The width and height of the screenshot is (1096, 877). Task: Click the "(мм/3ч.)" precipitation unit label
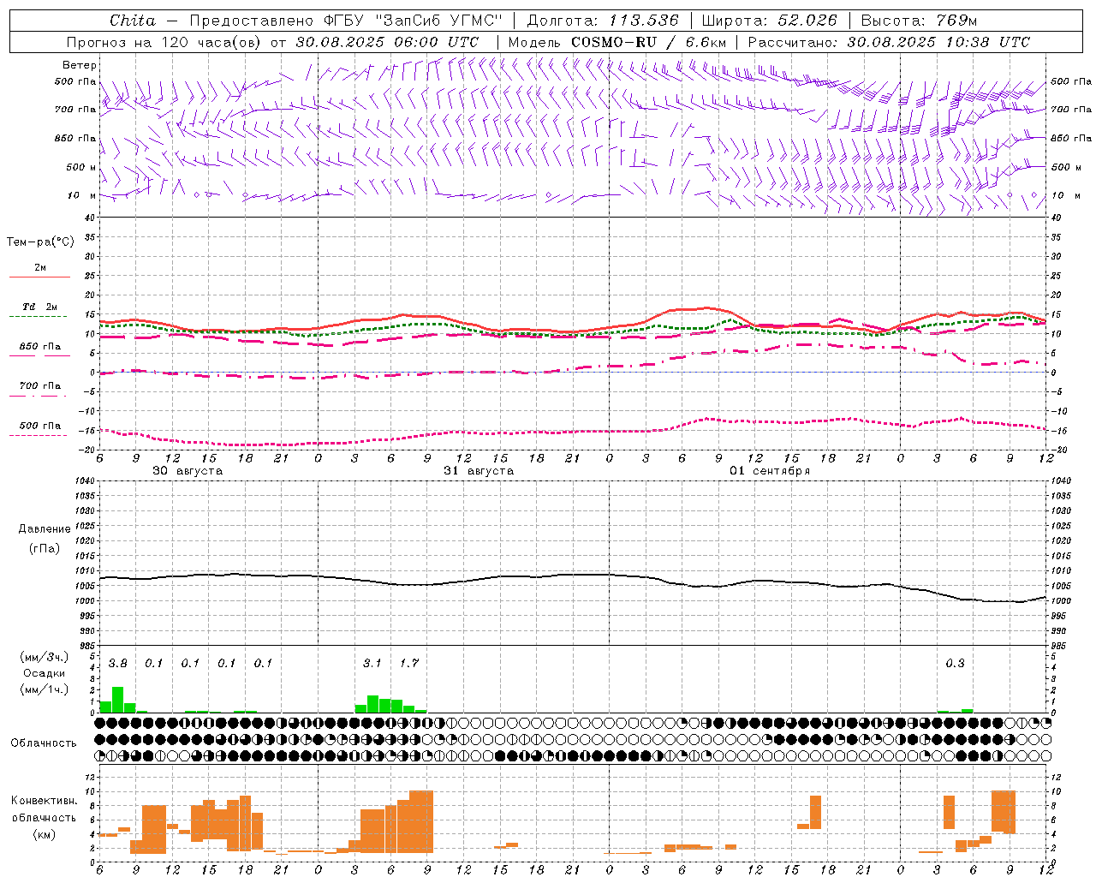(45, 657)
